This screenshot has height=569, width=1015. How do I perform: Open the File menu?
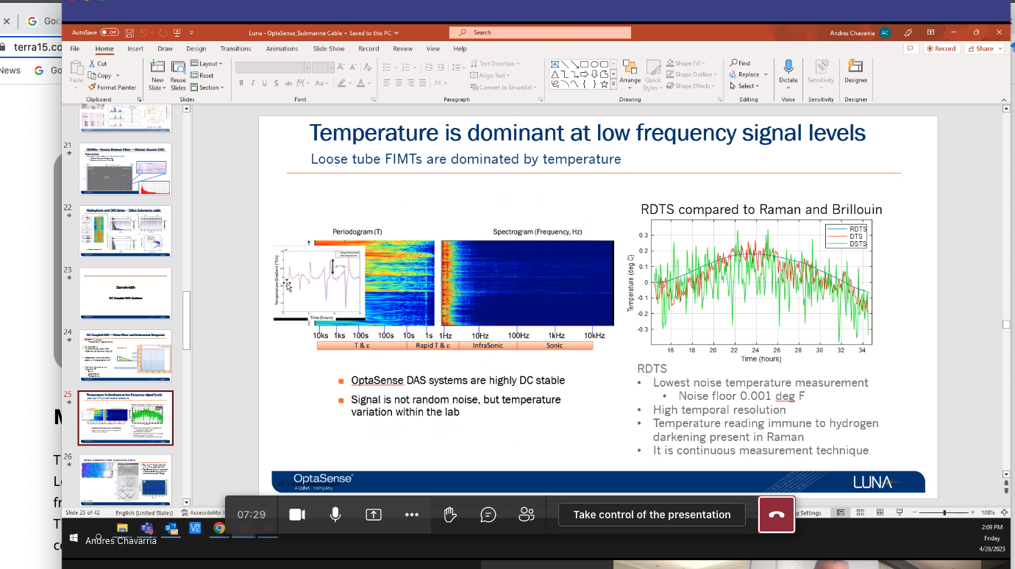pyautogui.click(x=74, y=49)
